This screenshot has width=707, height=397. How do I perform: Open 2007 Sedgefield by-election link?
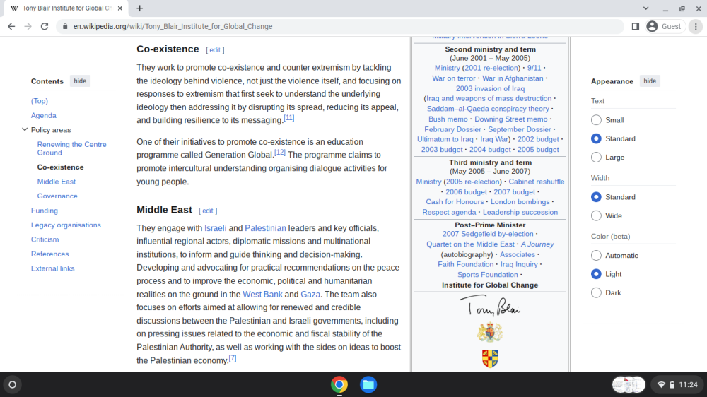488,234
